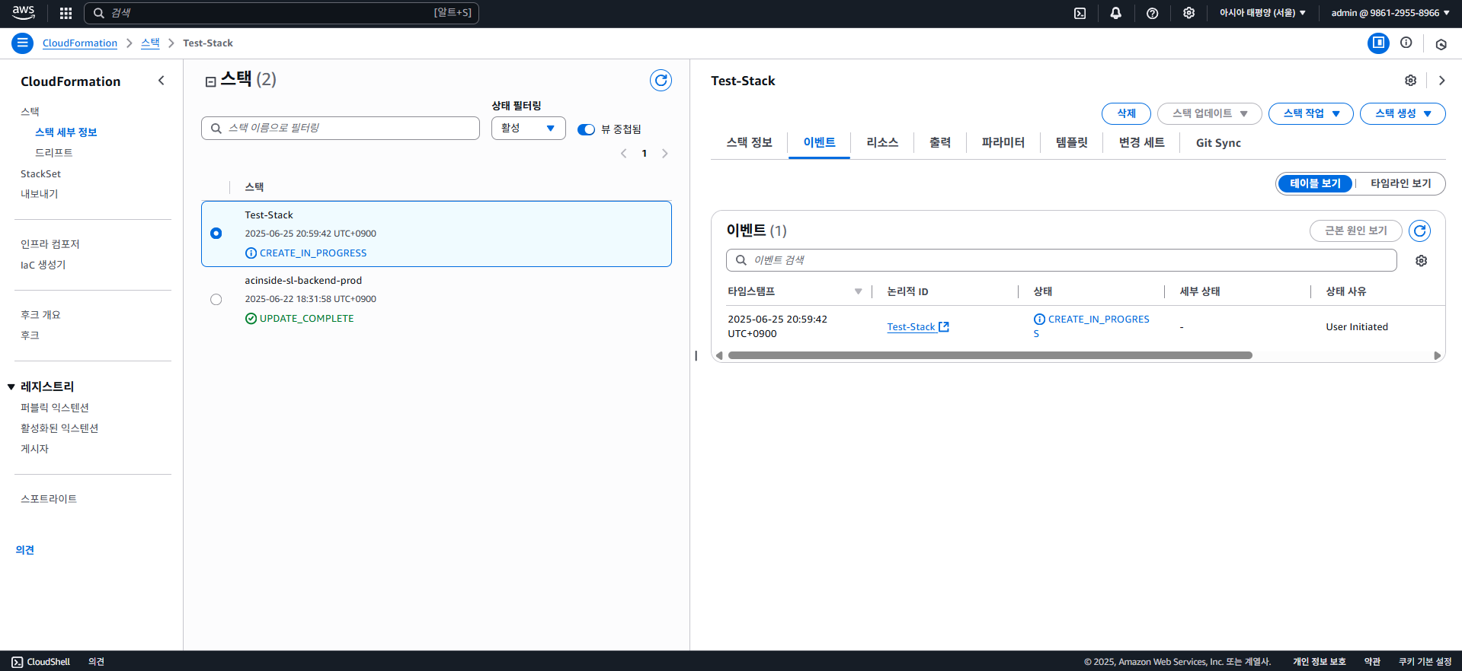Open the 스택 정보 tab
The image size is (1462, 671).
tap(750, 142)
